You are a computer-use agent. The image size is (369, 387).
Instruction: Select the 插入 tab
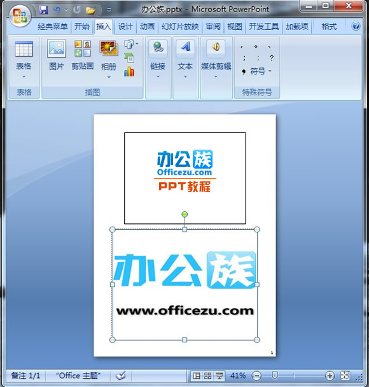tap(104, 26)
